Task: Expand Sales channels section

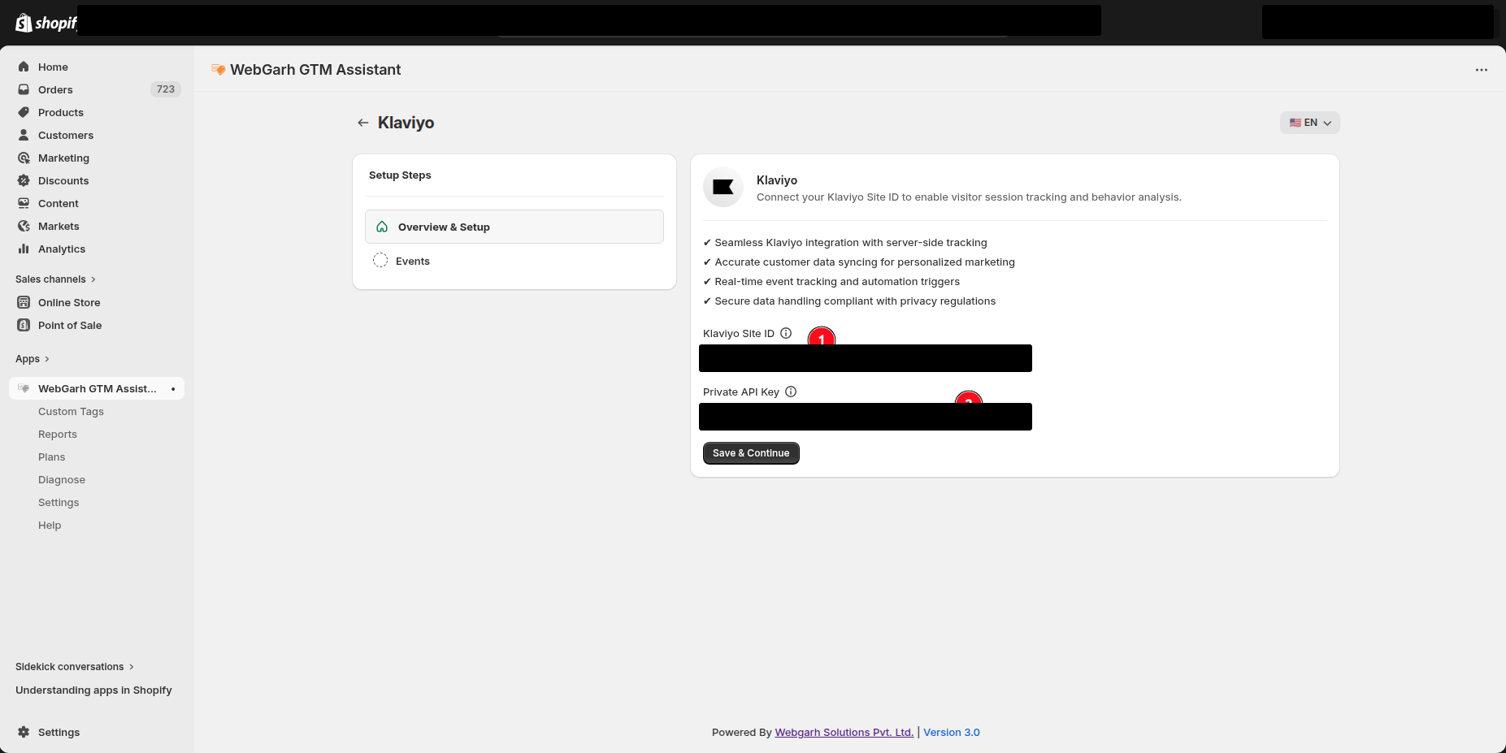Action: (55, 279)
